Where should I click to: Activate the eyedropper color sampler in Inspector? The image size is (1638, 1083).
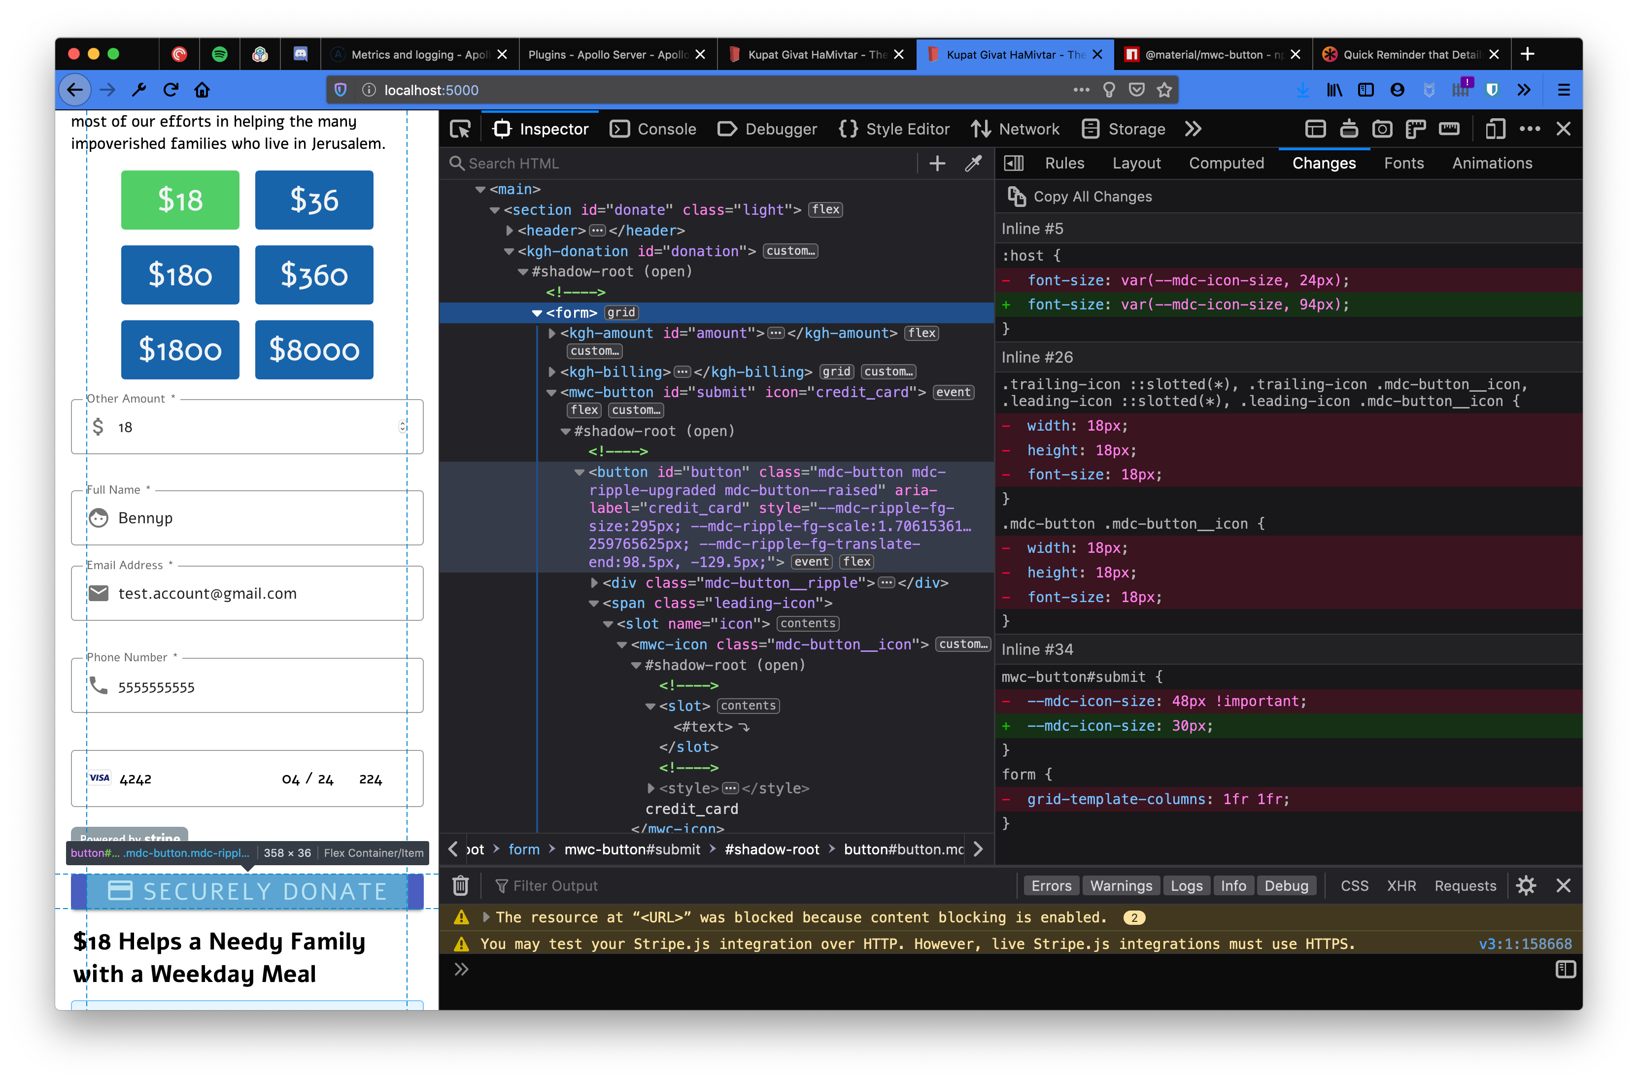972,163
